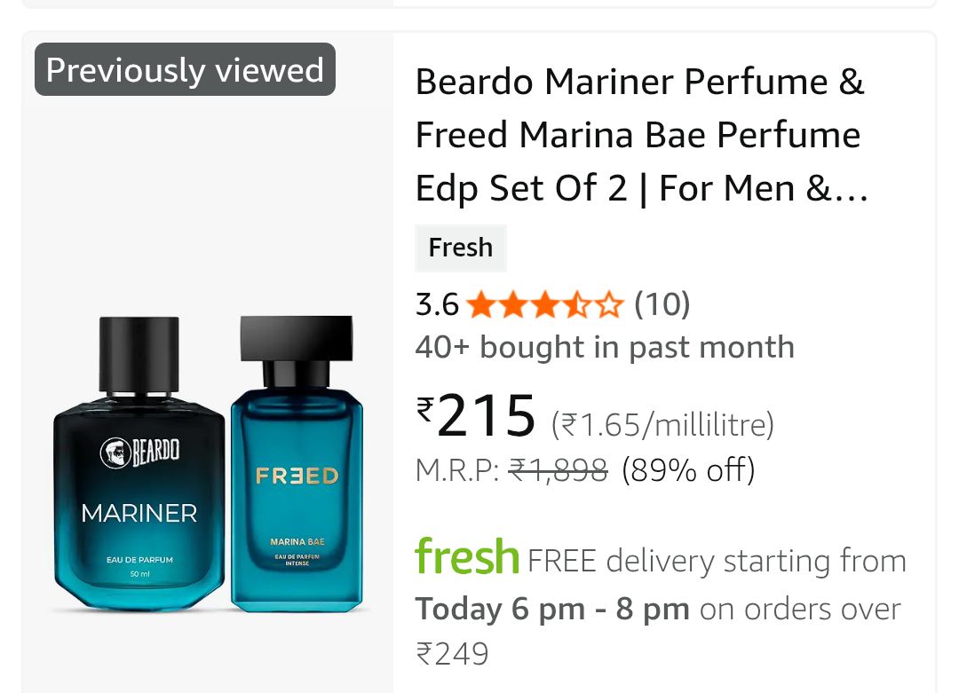Click the struck-through M.R.P. ₹1,898

pos(558,469)
